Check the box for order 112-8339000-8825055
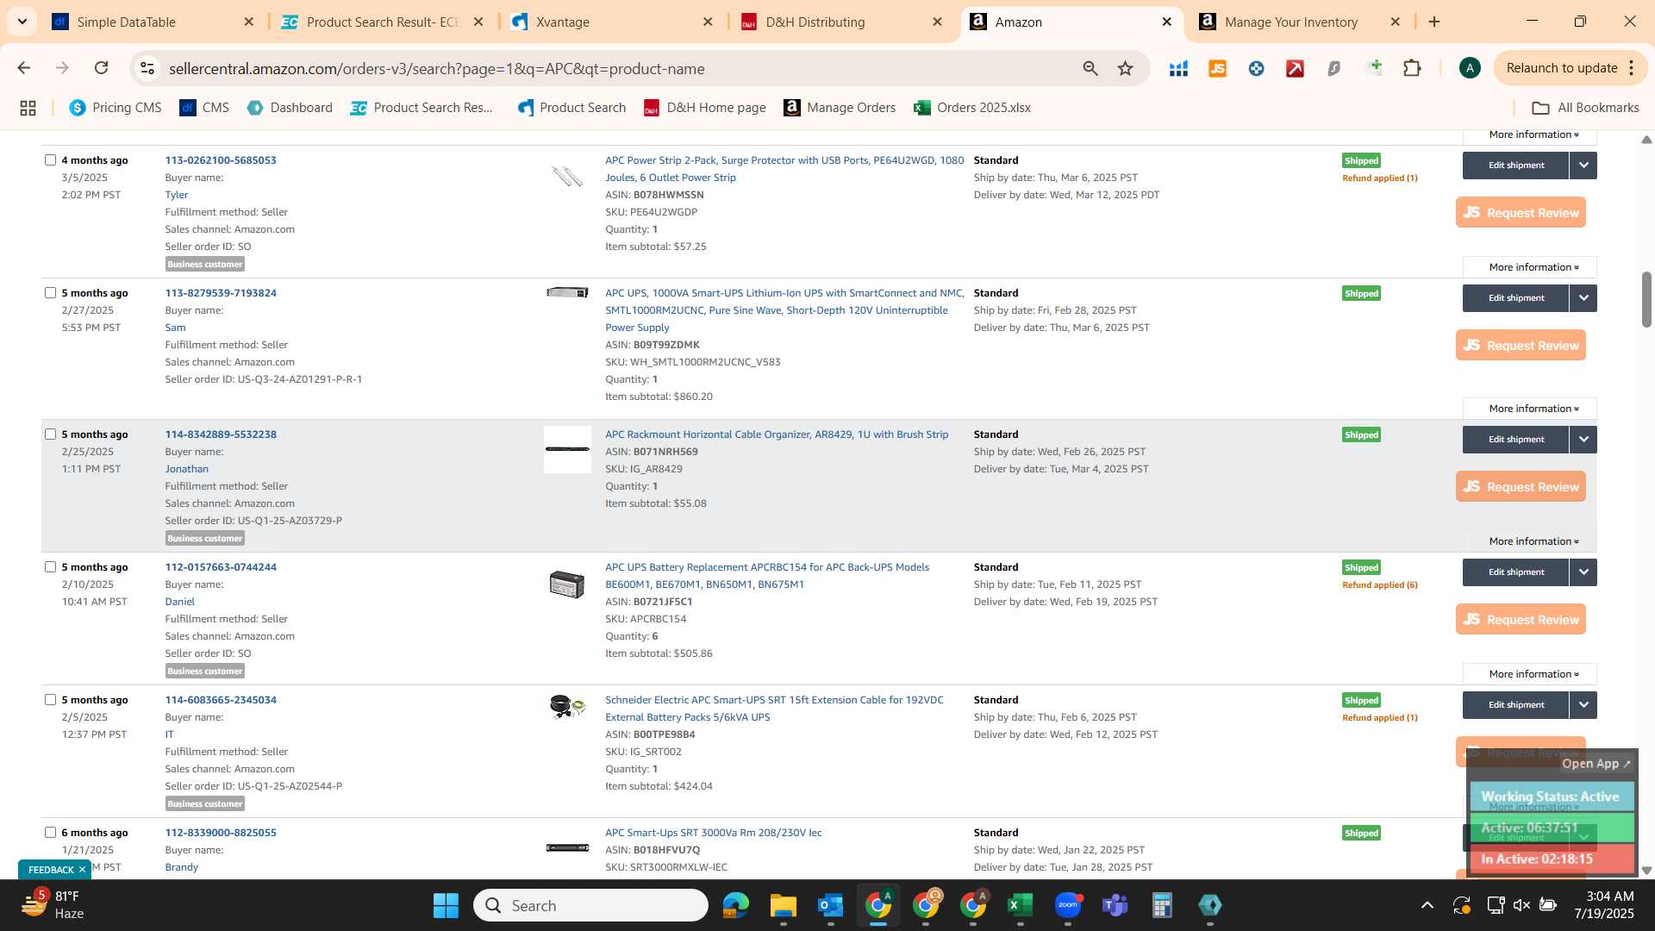 [x=50, y=832]
